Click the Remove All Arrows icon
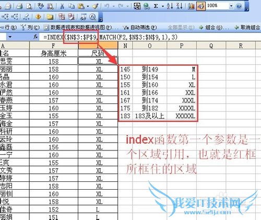The width and height of the screenshot is (261, 220). 26,17
